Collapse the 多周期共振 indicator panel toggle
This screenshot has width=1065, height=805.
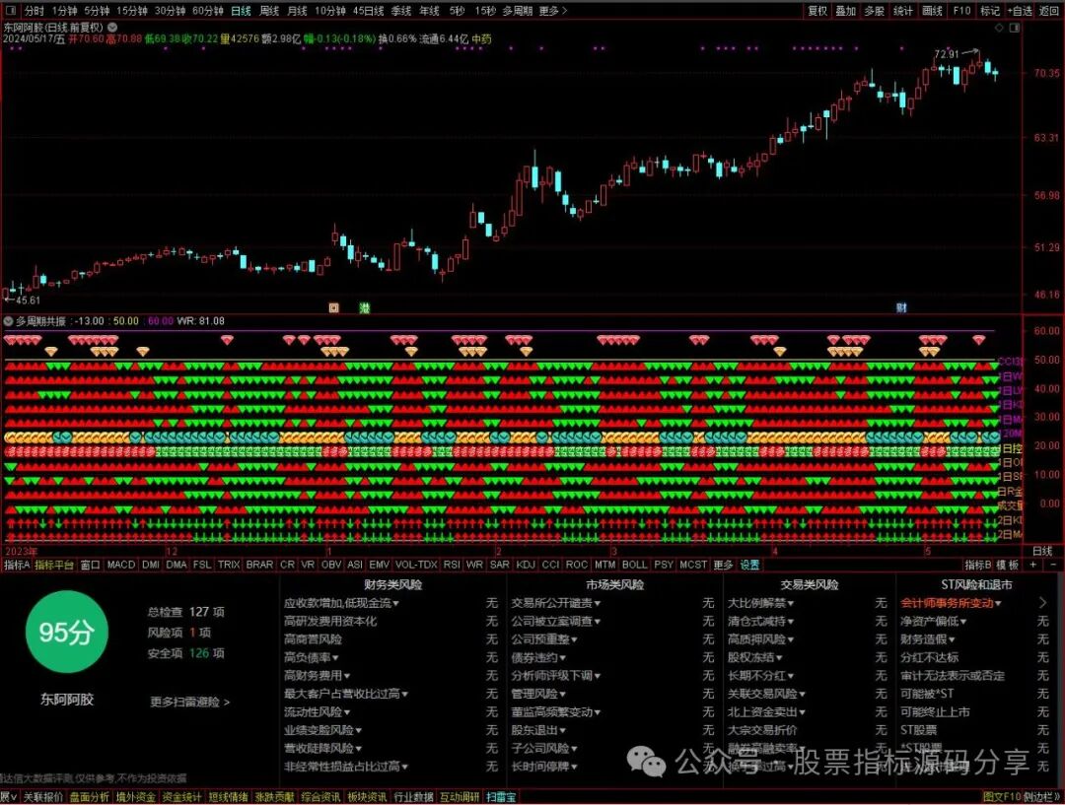pyautogui.click(x=8, y=321)
